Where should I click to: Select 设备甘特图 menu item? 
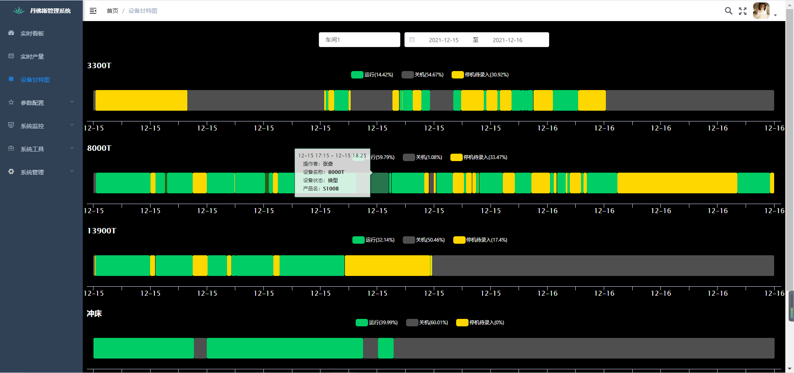(x=41, y=80)
